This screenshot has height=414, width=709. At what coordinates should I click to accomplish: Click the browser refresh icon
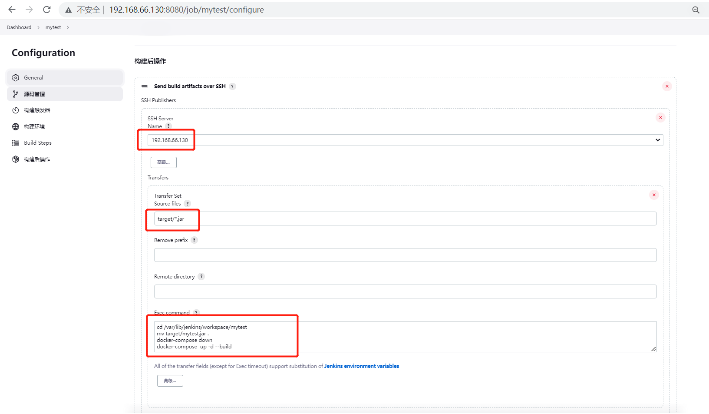point(46,10)
